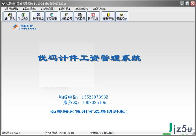This screenshot has width=196, height=136.
Task: Click the app icon in the title bar
Action: pyautogui.click(x=3, y=3)
